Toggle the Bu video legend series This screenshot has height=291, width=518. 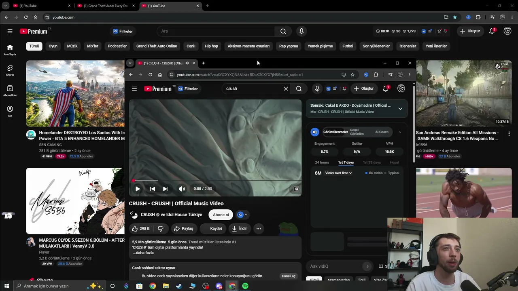[x=374, y=173]
